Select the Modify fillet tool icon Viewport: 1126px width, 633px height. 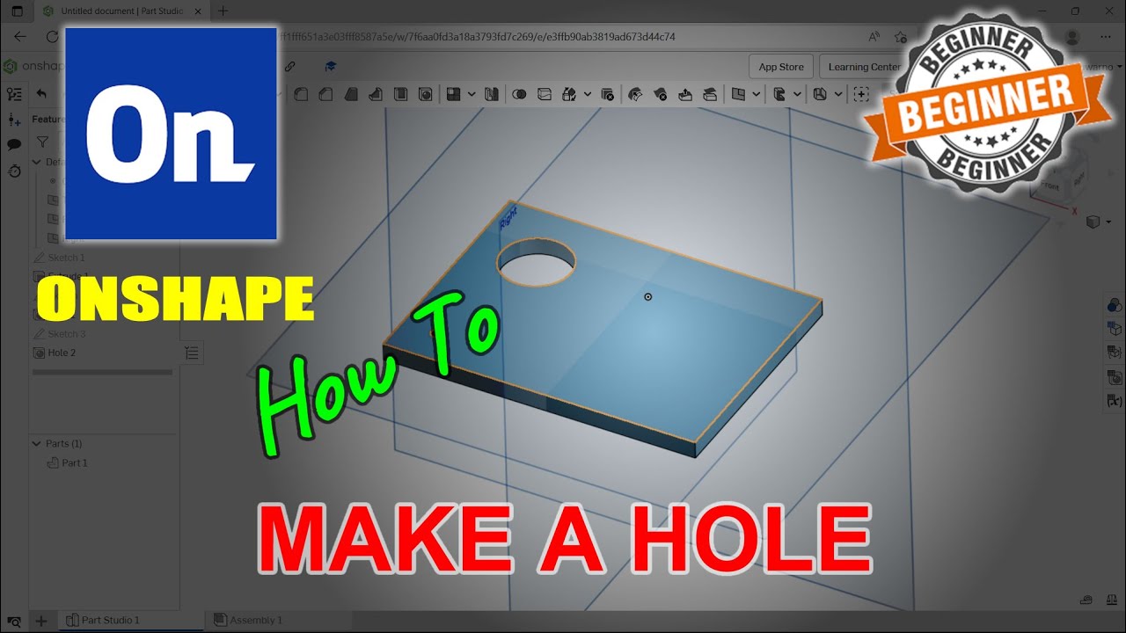point(636,94)
